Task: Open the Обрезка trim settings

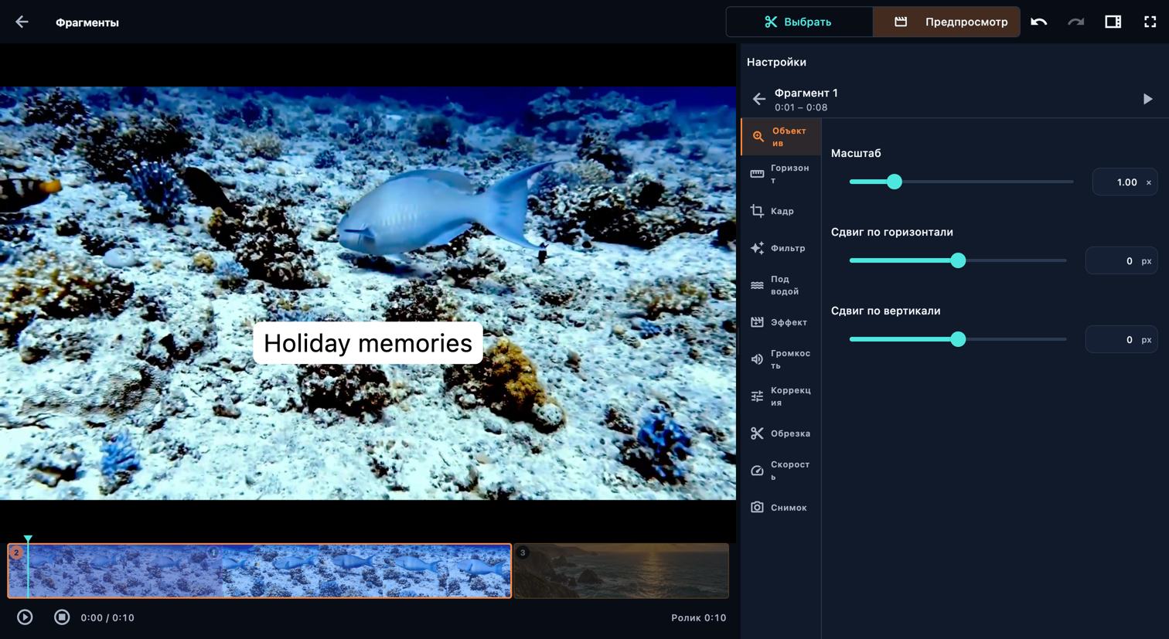Action: pos(781,433)
